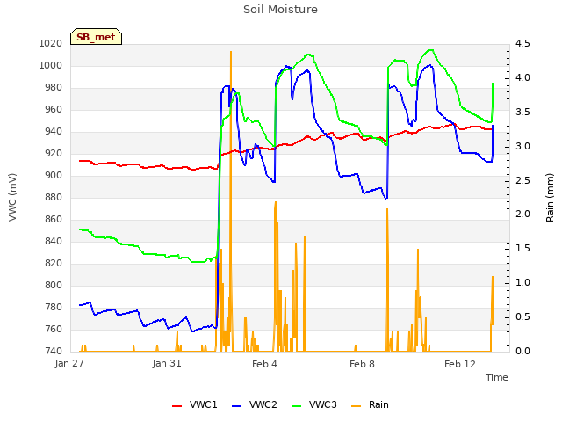
Task: Click the Feb 8 x-axis label
Action: [x=362, y=364]
